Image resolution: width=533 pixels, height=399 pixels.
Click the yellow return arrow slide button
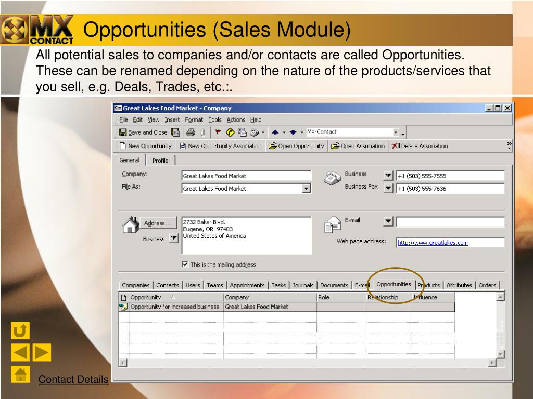(20, 330)
